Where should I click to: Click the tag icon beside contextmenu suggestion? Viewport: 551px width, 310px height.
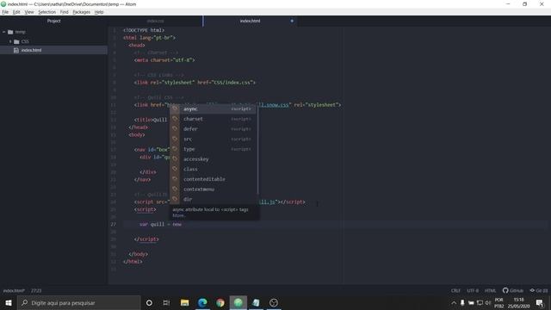[175, 189]
